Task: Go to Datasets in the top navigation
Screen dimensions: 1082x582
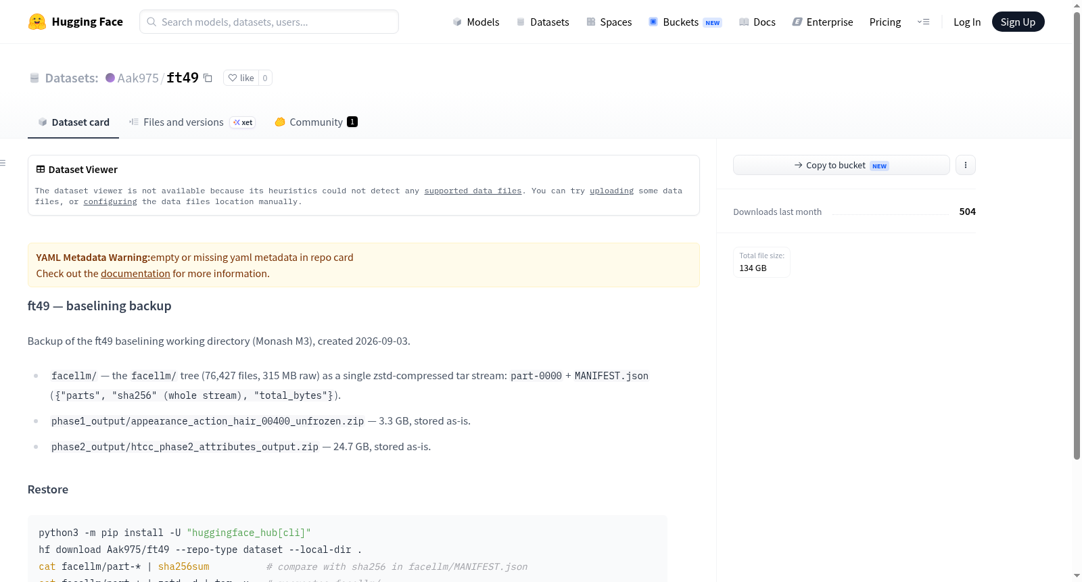Action: click(542, 22)
